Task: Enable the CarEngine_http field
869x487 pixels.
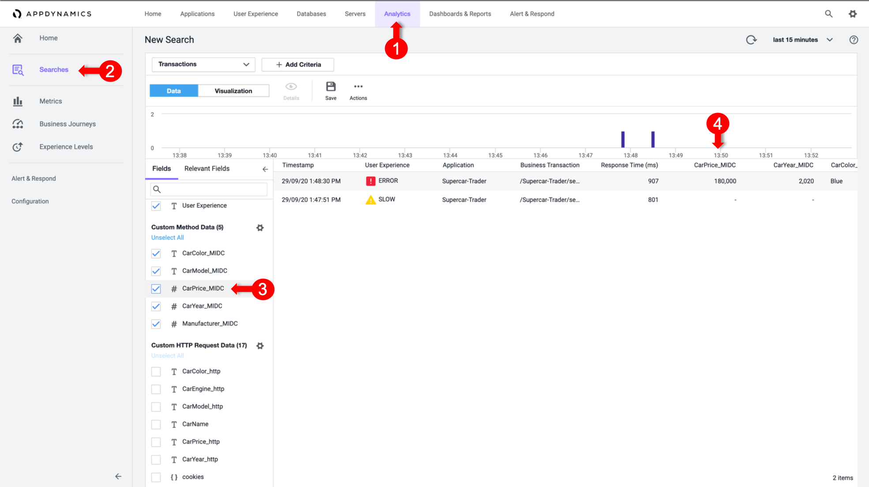Action: click(x=156, y=389)
